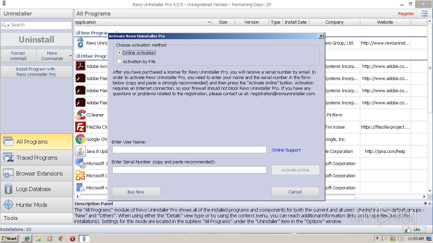433x243 pixels.
Task: Sort by the Version column header
Action: click(252, 22)
